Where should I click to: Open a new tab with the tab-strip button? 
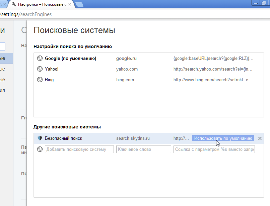79,4
